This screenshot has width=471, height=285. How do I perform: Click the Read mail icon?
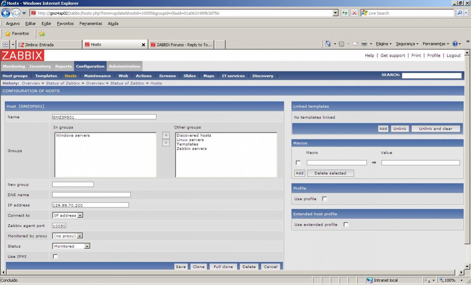pyautogui.click(x=356, y=44)
